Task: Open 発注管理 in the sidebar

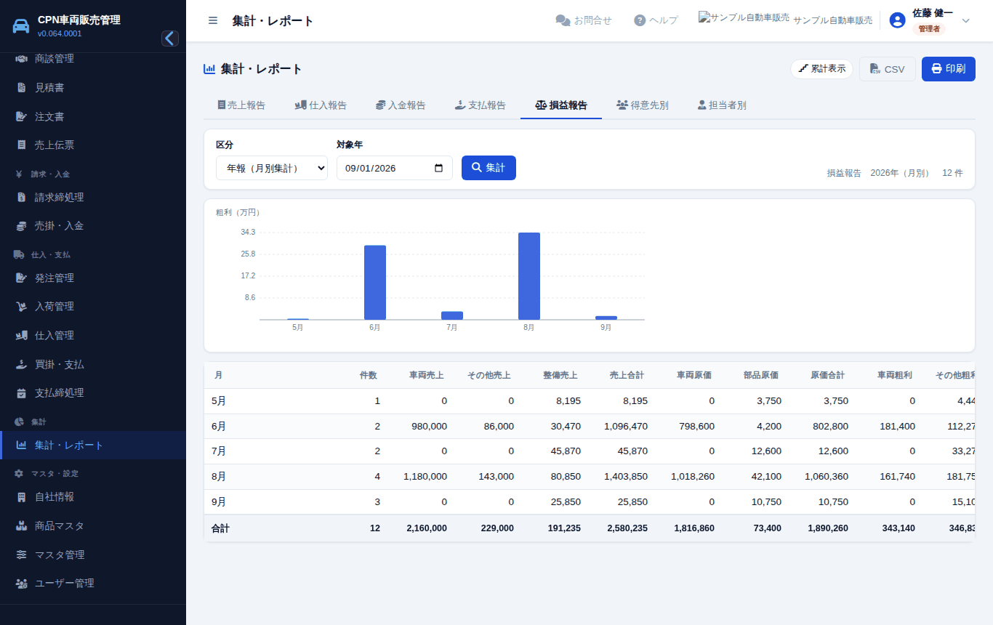Action: click(x=93, y=278)
